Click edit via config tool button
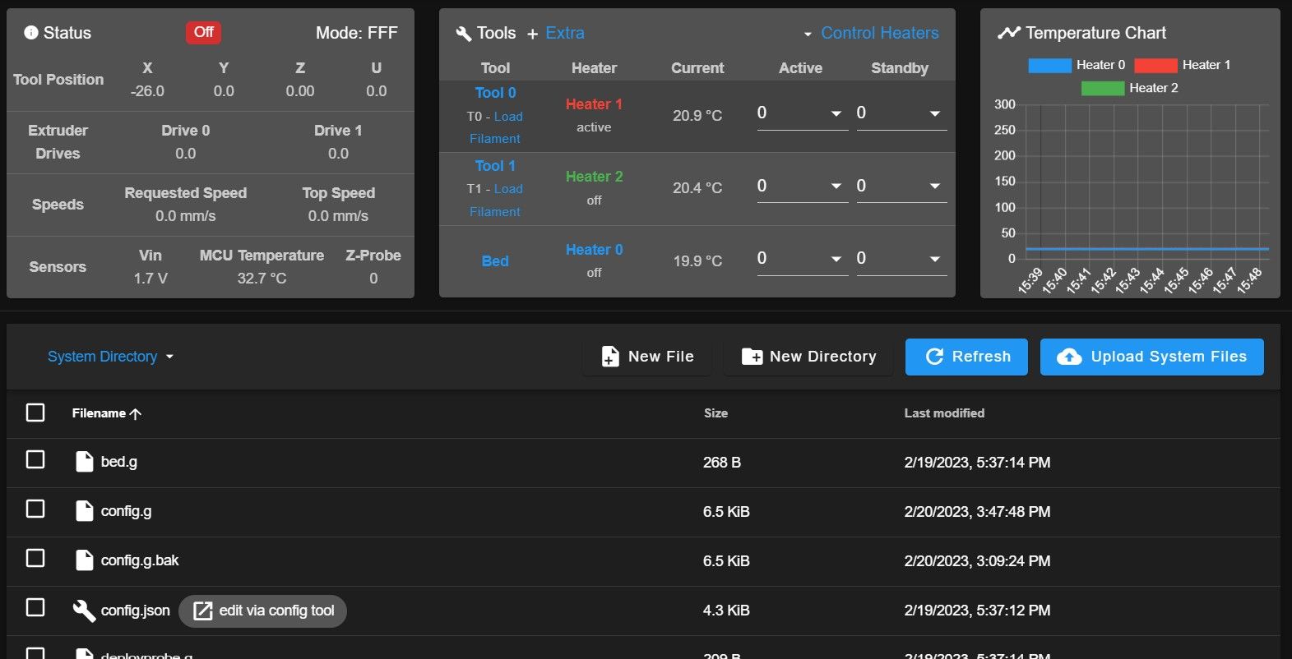 point(263,611)
